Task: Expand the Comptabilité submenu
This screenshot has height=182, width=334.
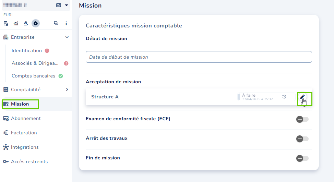Action: coord(67,89)
